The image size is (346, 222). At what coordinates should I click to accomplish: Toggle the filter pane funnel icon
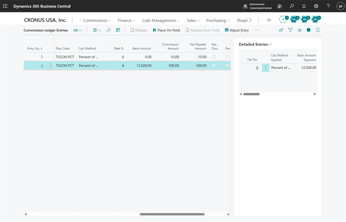tap(290, 30)
